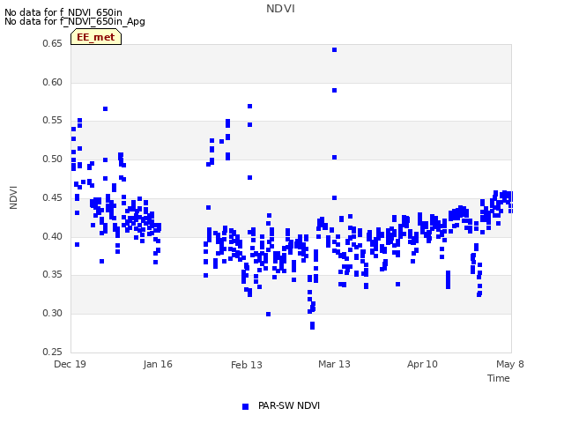Click the Time axis label
The image size is (564, 423).
coord(499,378)
